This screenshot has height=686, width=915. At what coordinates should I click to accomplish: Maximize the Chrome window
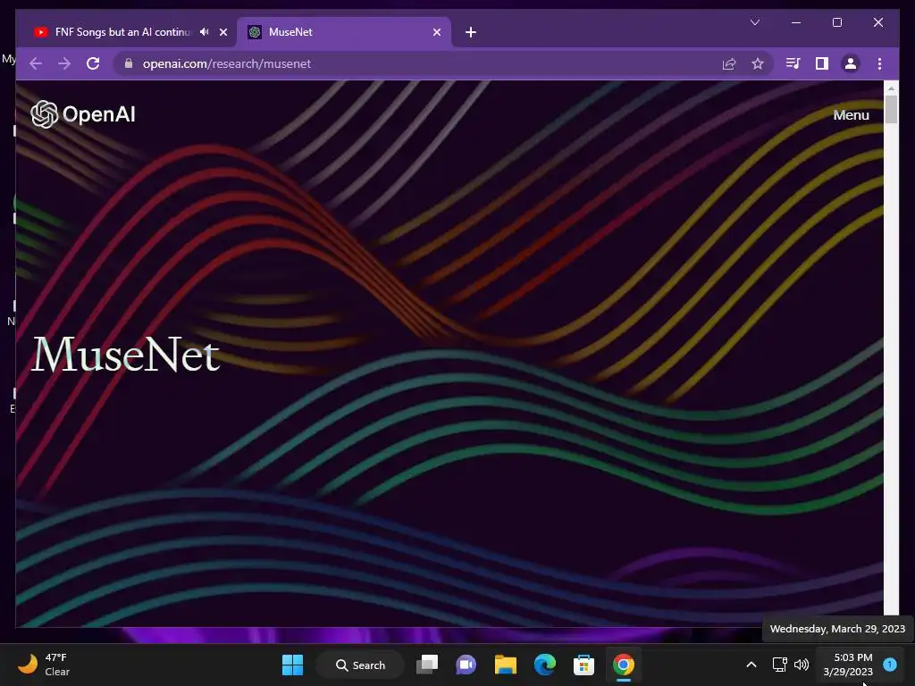pos(836,22)
